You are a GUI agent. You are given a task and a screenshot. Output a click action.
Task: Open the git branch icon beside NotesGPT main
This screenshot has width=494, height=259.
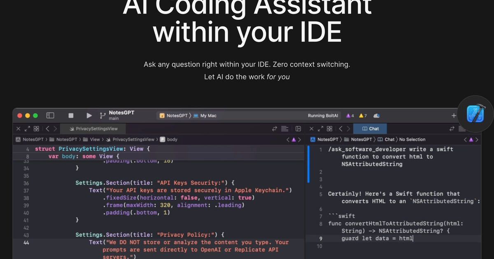point(103,116)
